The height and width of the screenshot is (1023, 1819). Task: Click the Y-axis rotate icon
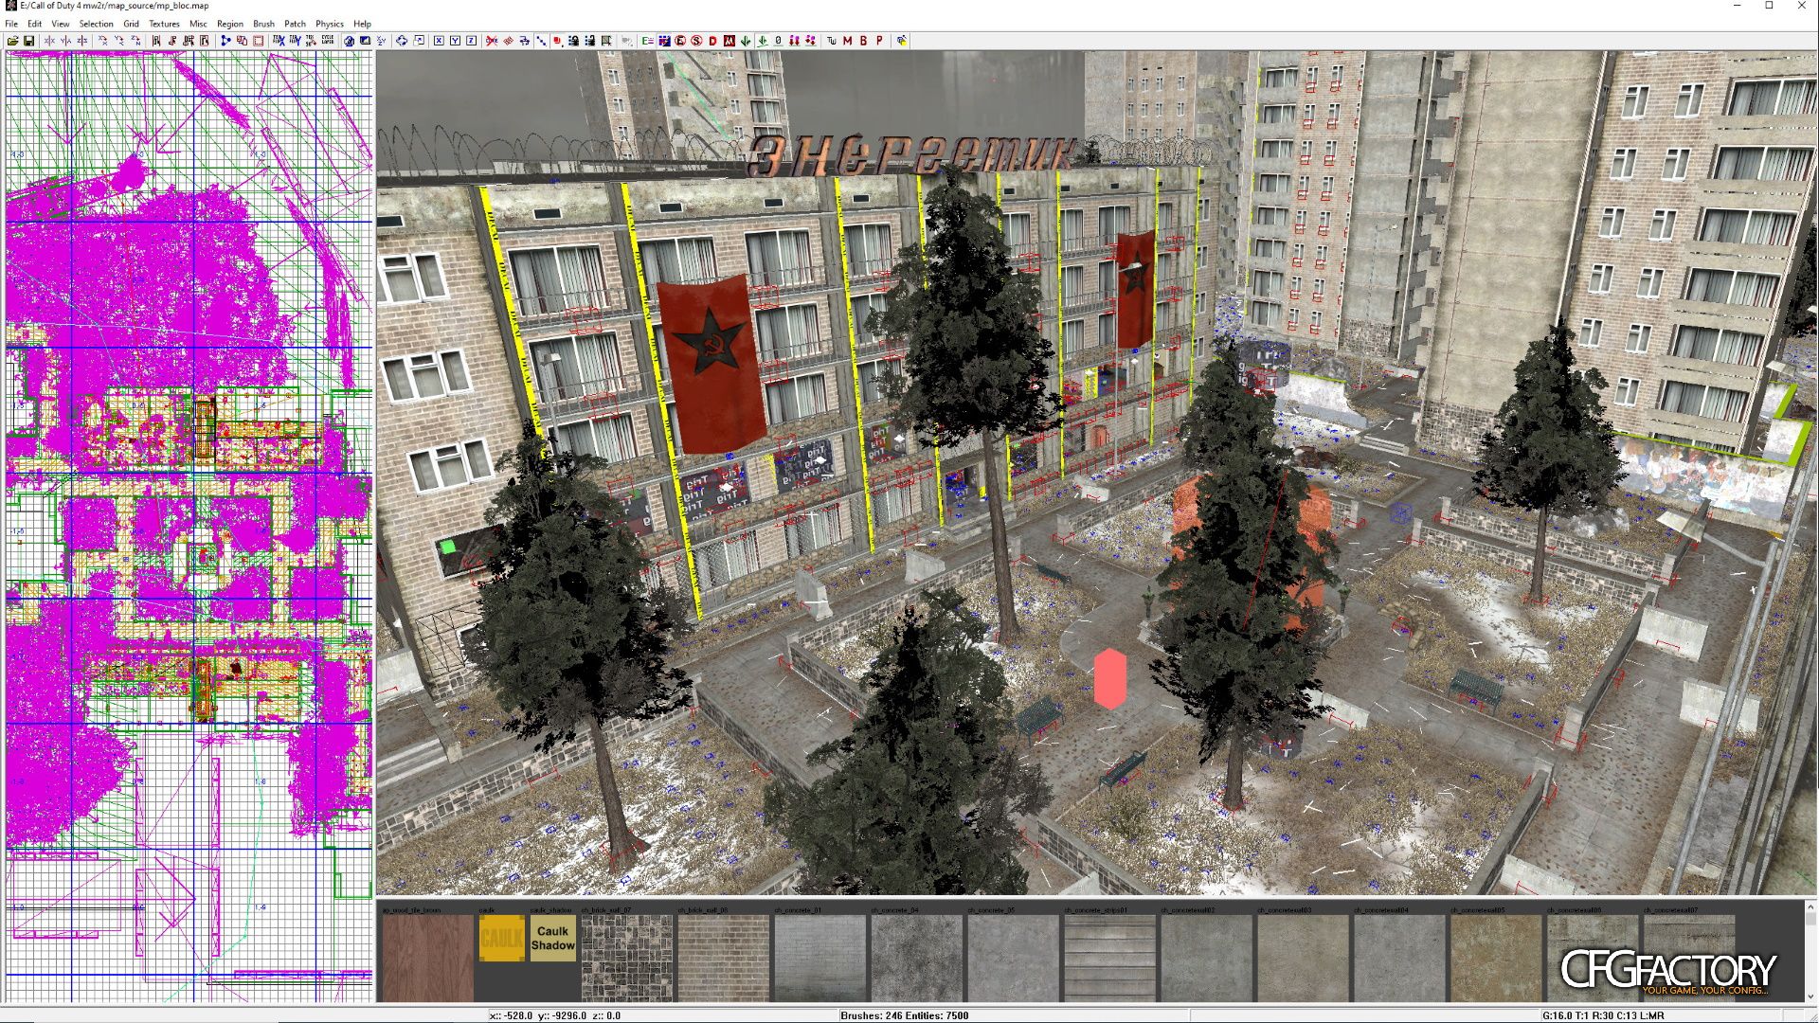(x=119, y=41)
